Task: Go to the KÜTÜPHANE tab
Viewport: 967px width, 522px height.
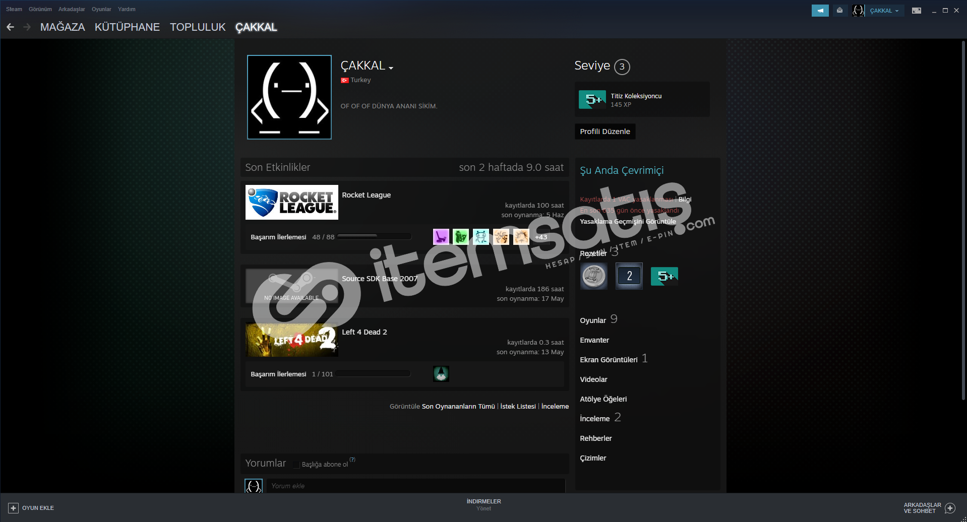Action: point(127,27)
